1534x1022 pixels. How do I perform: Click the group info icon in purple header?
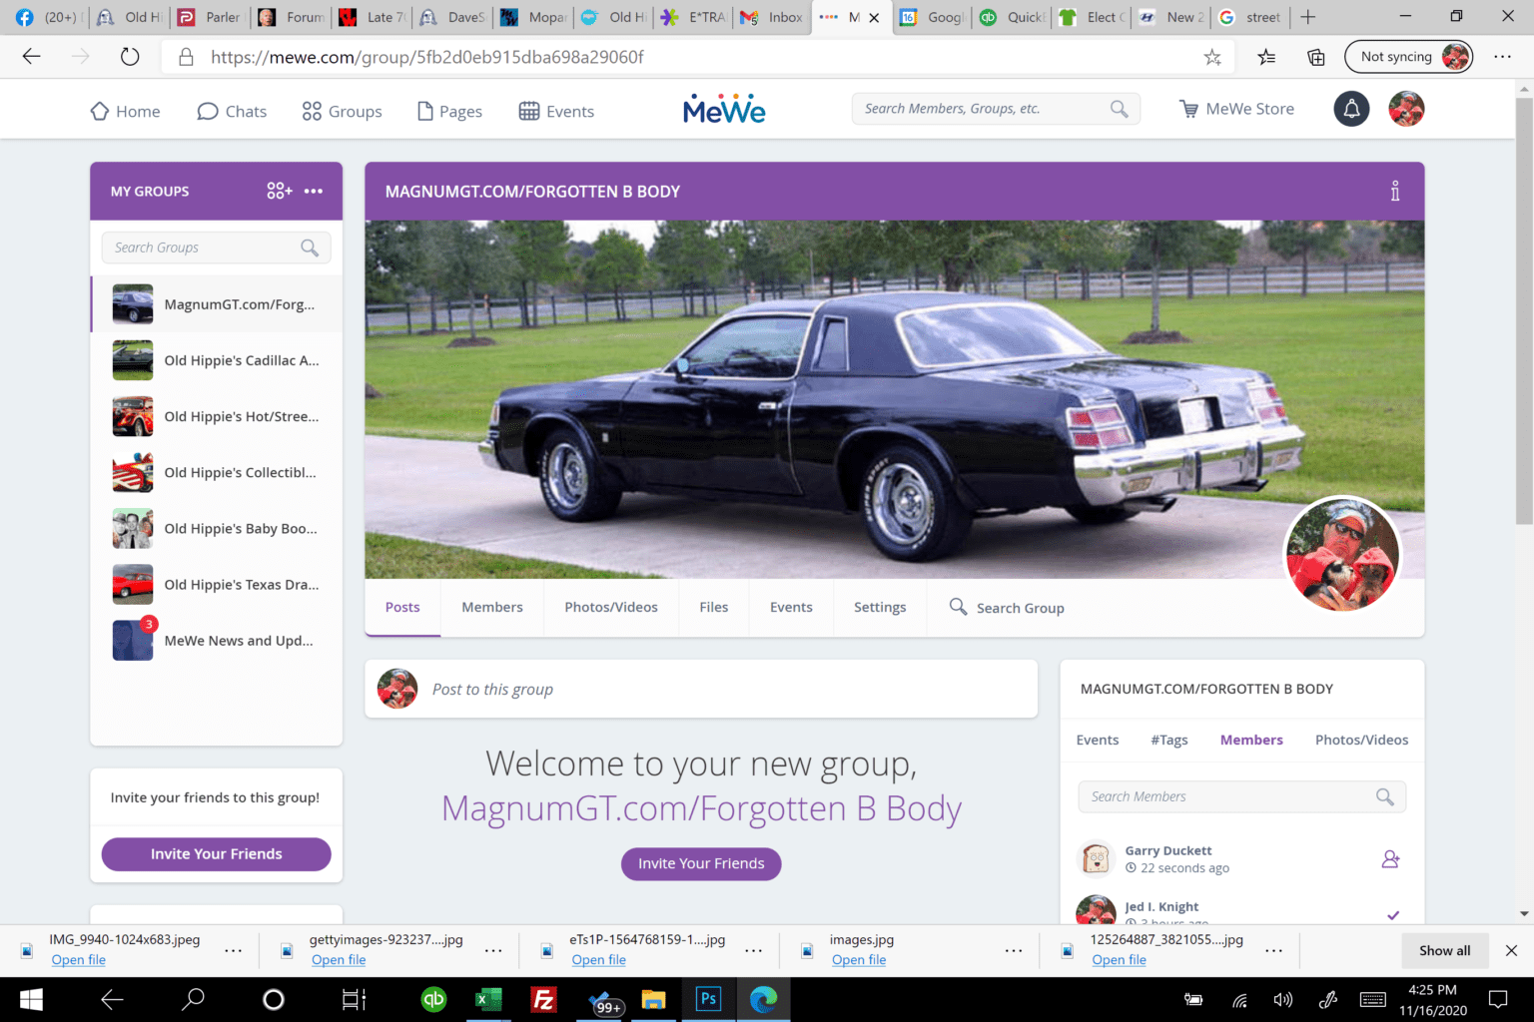[x=1395, y=191]
